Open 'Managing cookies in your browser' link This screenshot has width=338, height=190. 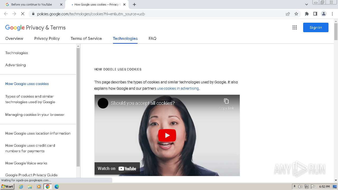pyautogui.click(x=35, y=115)
